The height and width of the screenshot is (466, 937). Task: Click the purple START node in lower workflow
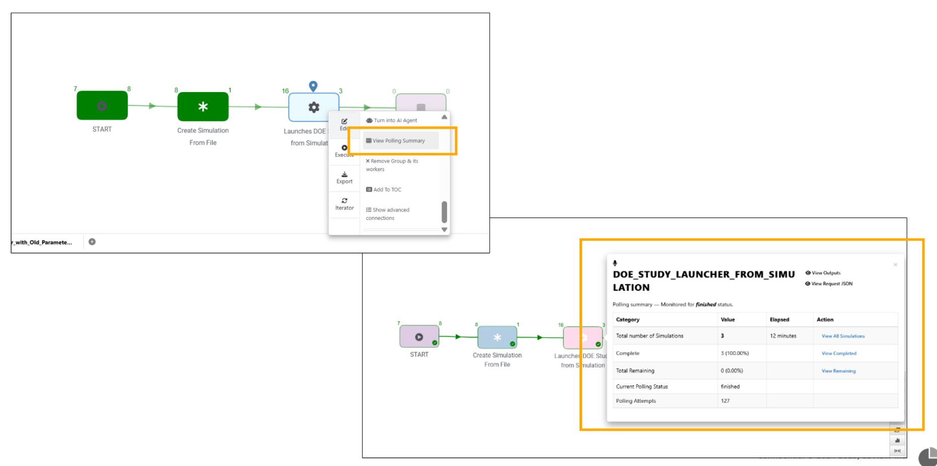pos(419,337)
